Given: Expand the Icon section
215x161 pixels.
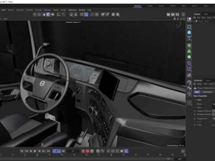Looking at the screenshot, I should pos(195,100).
